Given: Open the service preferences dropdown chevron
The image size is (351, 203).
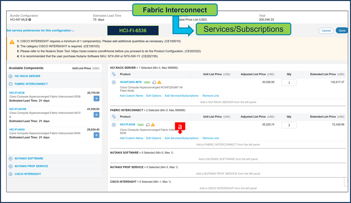Looking at the screenshot, I should [73, 31].
